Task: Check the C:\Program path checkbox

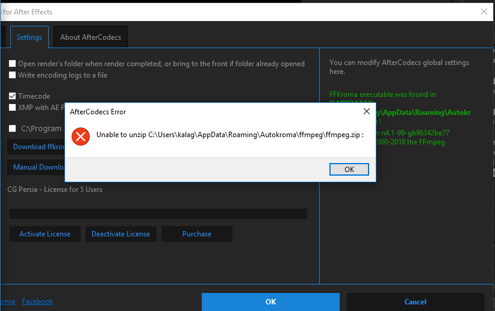Action: coord(12,128)
